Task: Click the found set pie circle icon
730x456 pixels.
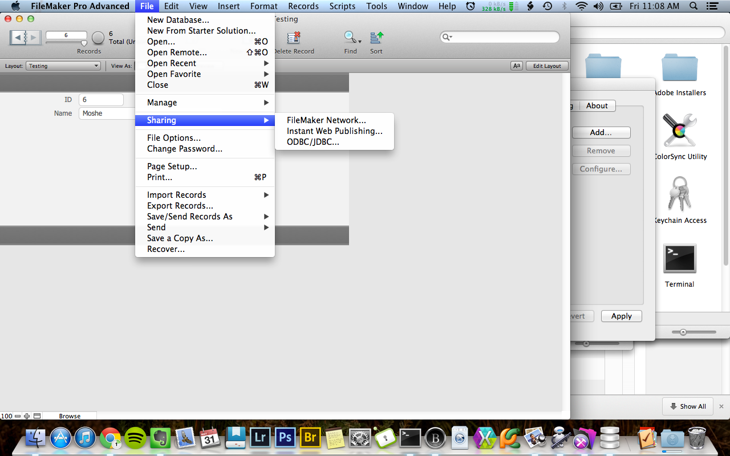Action: (98, 38)
